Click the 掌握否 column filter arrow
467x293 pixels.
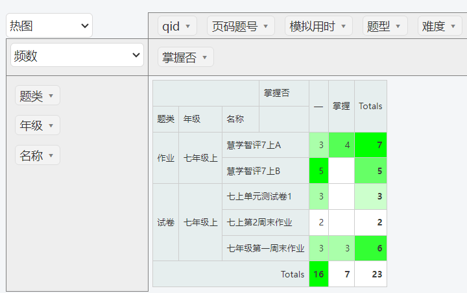click(204, 58)
